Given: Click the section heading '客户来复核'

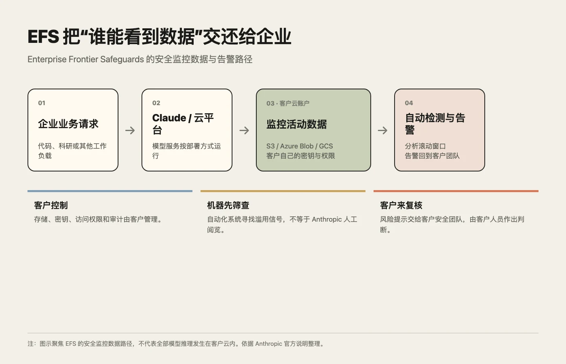Looking at the screenshot, I should (x=401, y=205).
